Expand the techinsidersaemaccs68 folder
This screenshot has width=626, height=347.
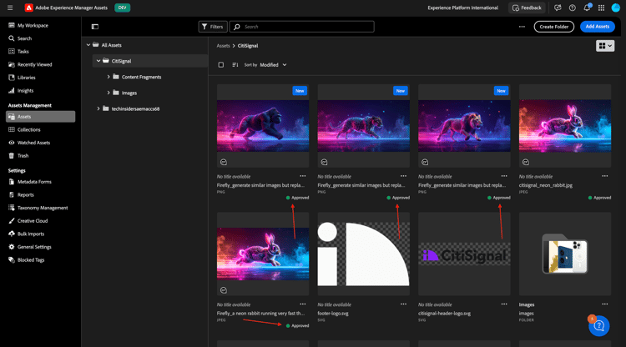(98, 108)
